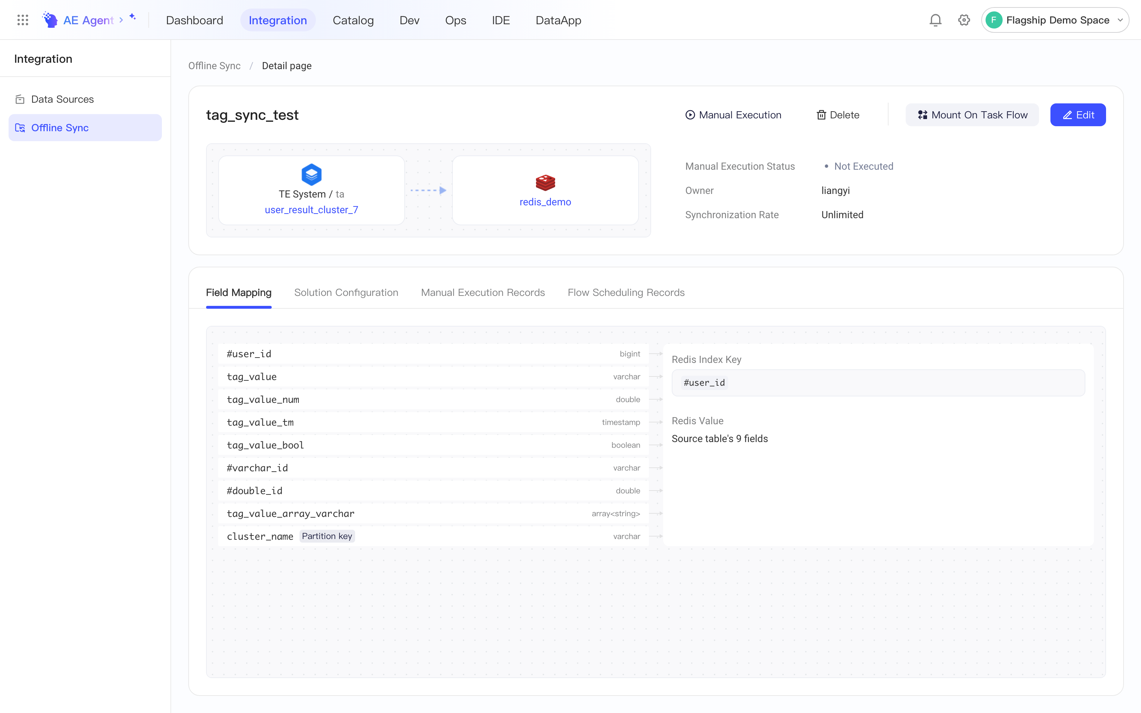Image resolution: width=1141 pixels, height=713 pixels.
Task: Click the Redis destination icon
Action: pos(545,183)
